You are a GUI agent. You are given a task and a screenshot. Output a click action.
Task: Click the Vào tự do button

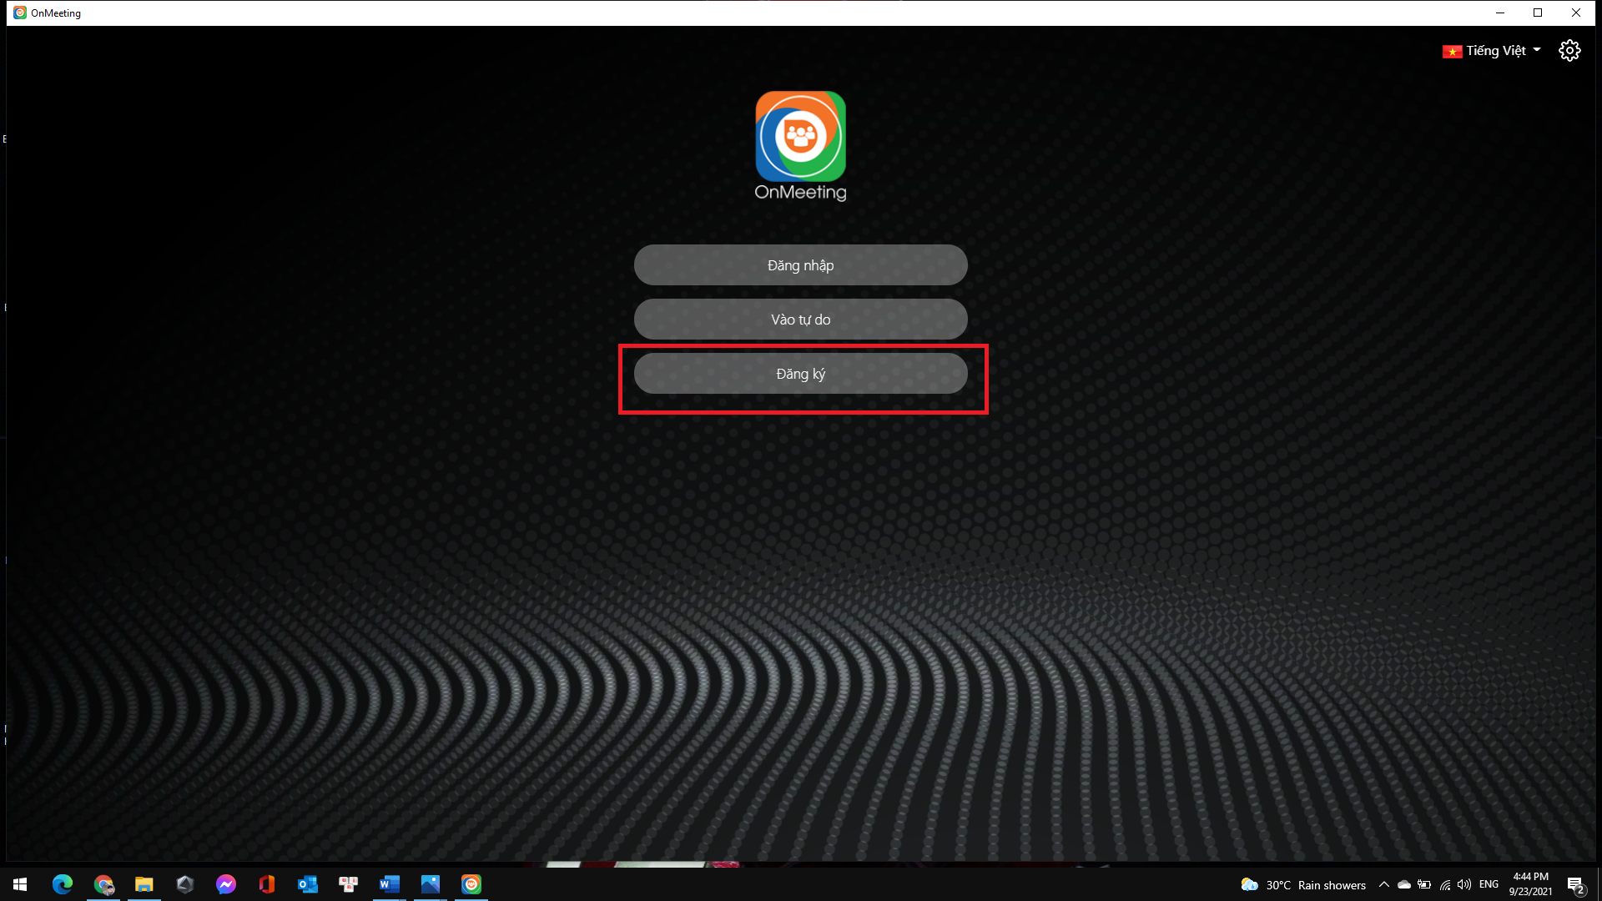(800, 320)
